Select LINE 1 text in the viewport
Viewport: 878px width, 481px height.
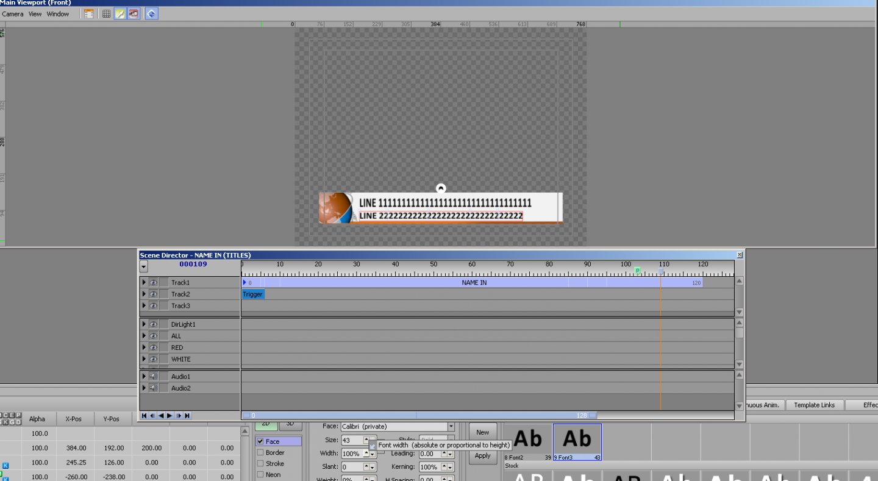click(x=445, y=203)
